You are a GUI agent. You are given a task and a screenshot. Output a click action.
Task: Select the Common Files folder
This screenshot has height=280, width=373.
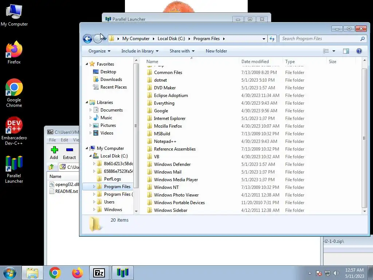coord(168,73)
